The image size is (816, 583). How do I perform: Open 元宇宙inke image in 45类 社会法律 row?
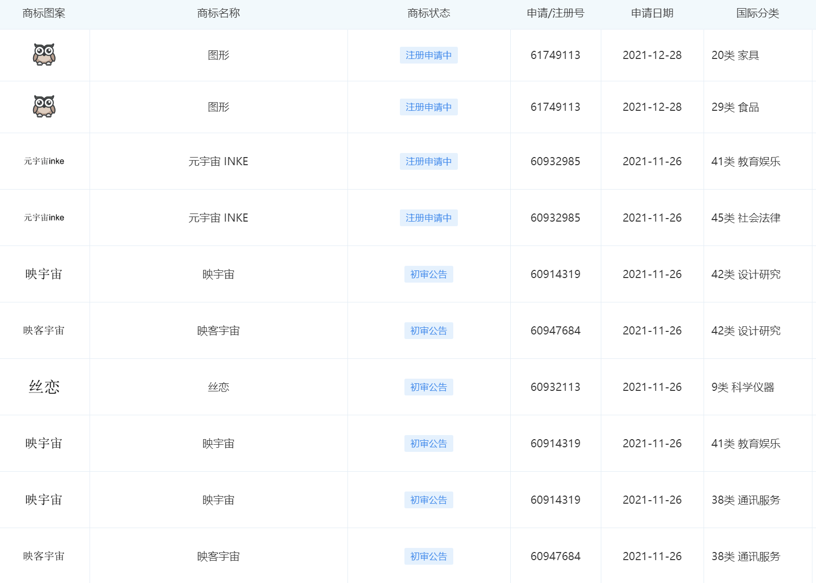(x=44, y=218)
